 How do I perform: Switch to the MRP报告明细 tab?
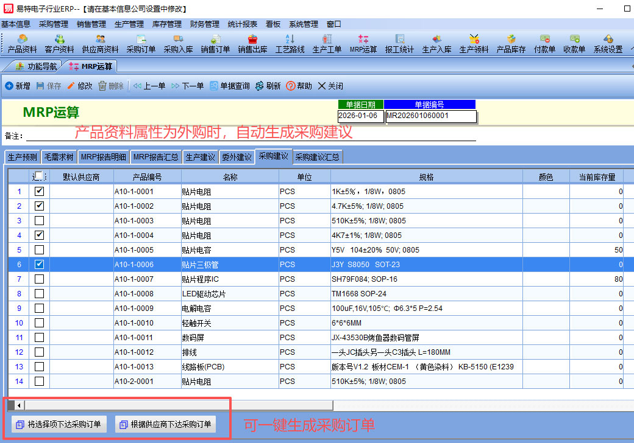tap(103, 157)
